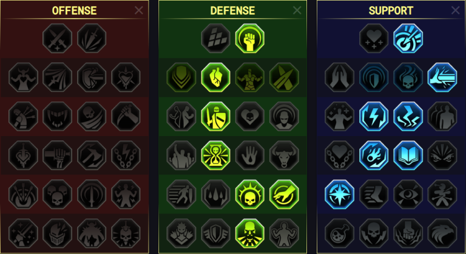Screen dimensions: 466x254
Task: Close the Offense mastery panel
Action: [x=139, y=10]
